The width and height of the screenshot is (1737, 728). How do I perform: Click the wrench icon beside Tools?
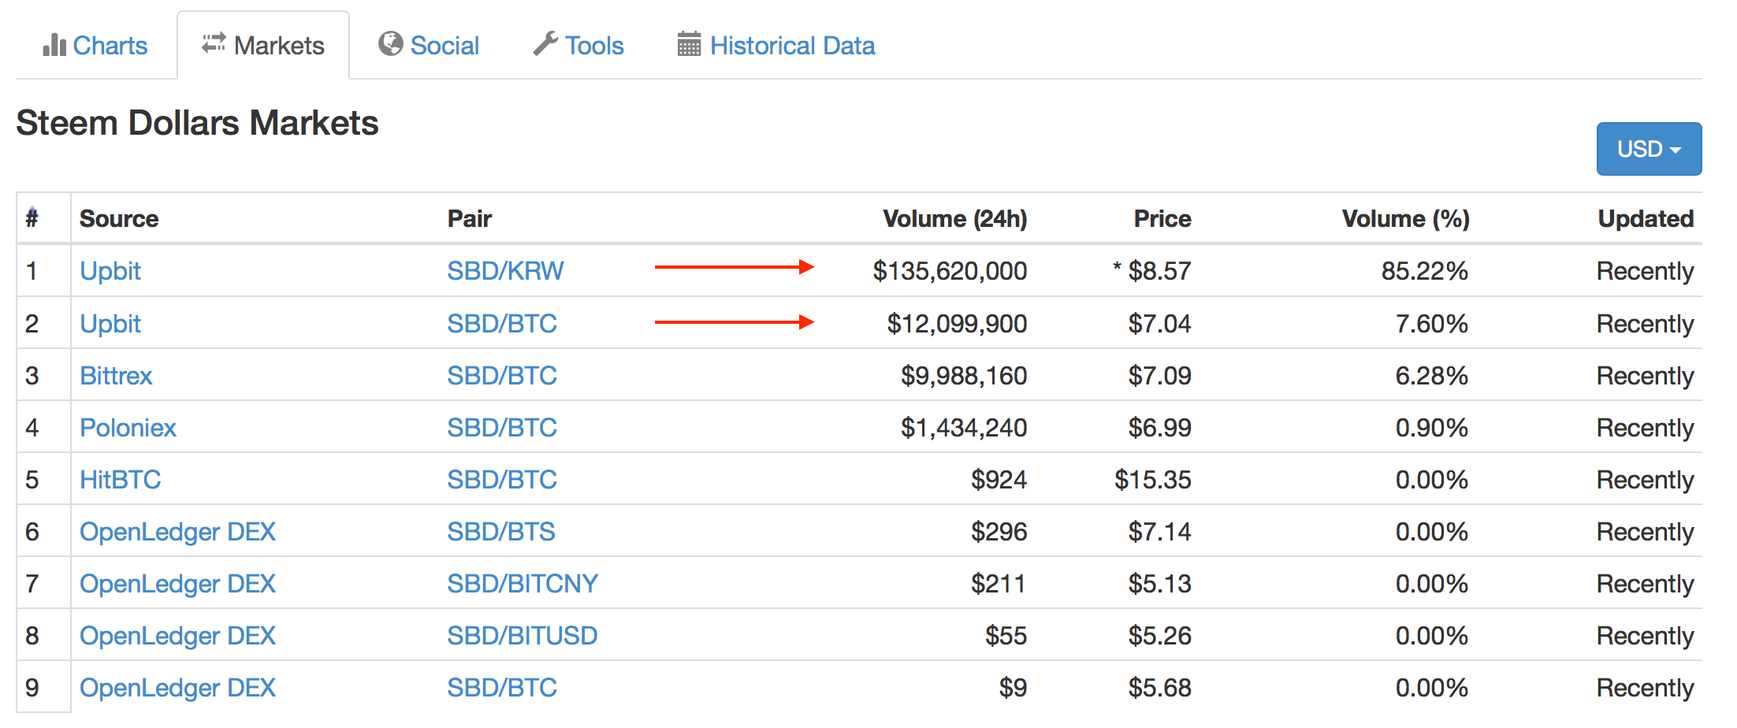(545, 43)
